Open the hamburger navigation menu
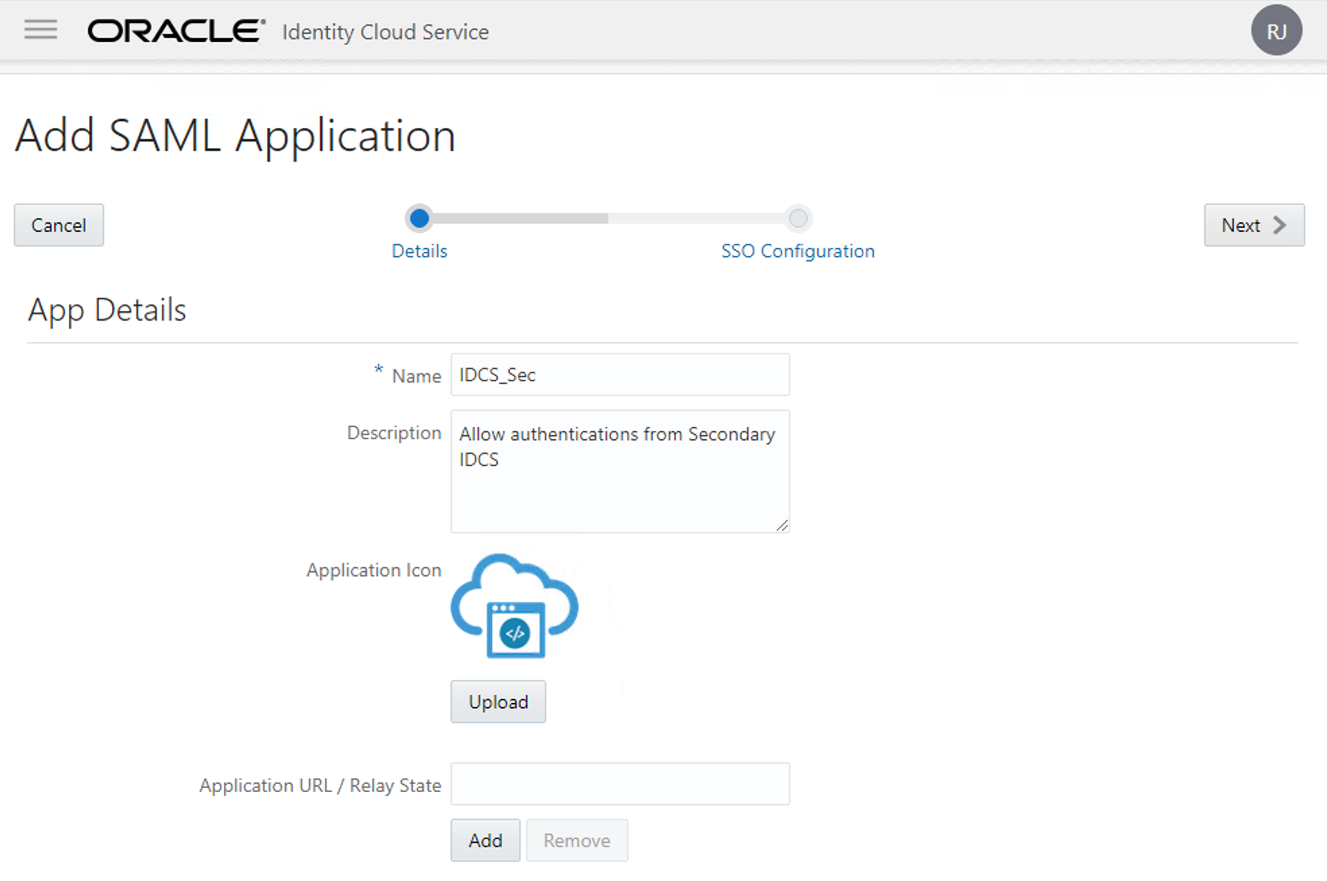The width and height of the screenshot is (1327, 881). click(x=40, y=30)
